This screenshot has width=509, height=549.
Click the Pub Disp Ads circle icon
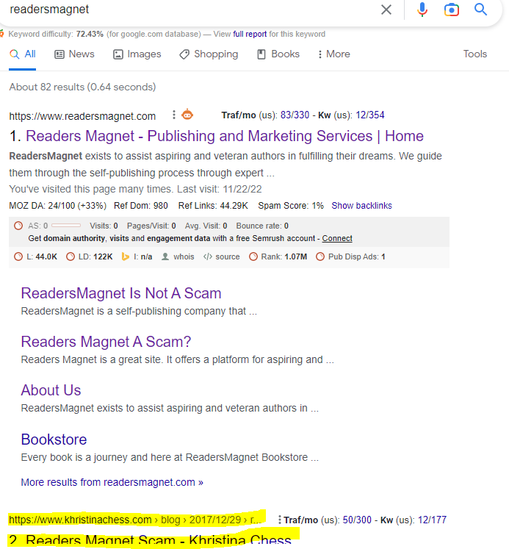320,256
